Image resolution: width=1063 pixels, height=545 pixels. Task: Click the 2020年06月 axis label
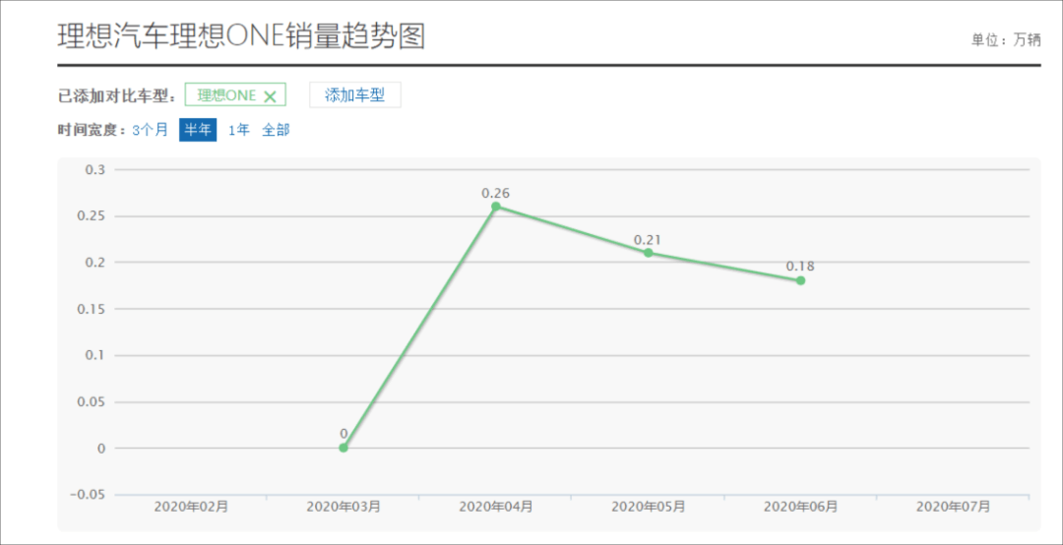tap(800, 507)
